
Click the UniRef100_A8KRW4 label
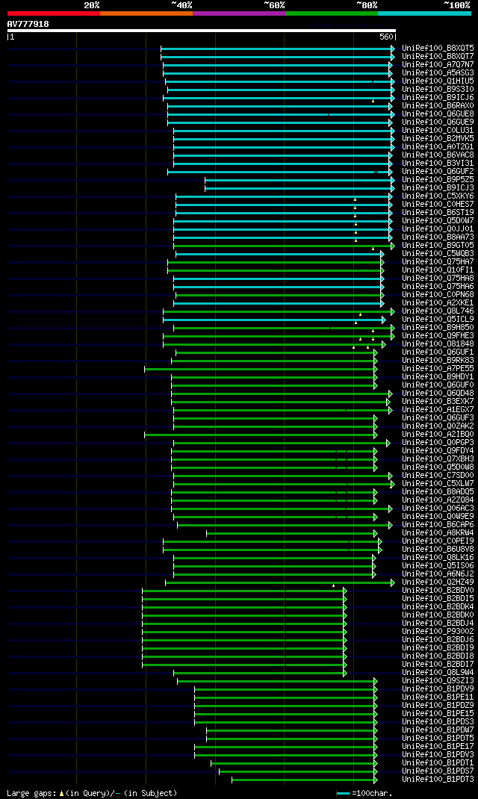pos(438,532)
